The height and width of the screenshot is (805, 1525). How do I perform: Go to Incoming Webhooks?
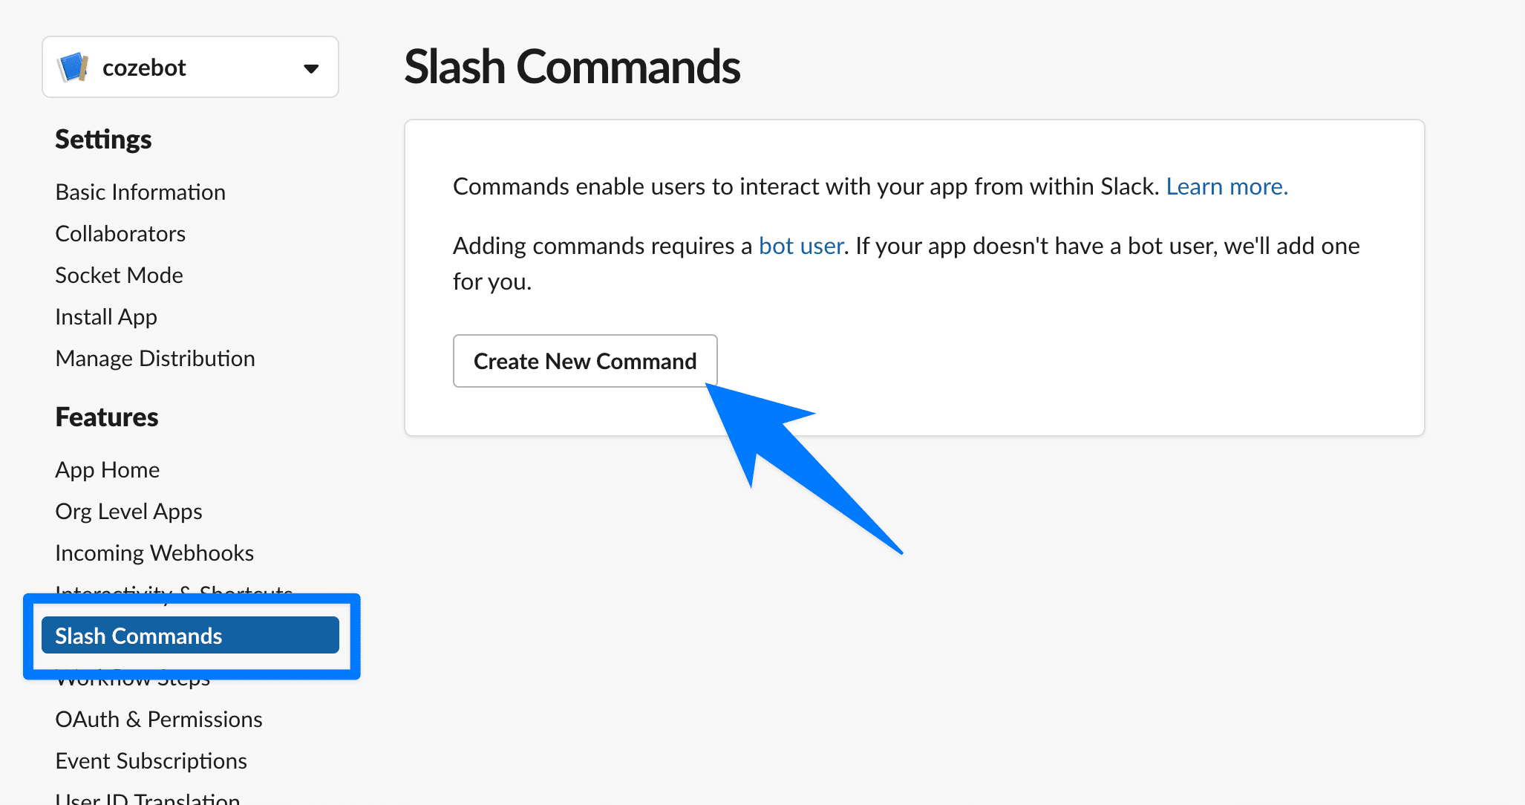tap(154, 553)
